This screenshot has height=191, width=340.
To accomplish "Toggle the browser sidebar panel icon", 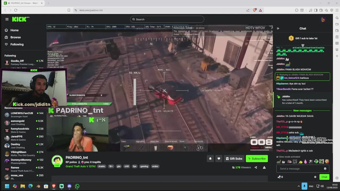I will (316, 10).
